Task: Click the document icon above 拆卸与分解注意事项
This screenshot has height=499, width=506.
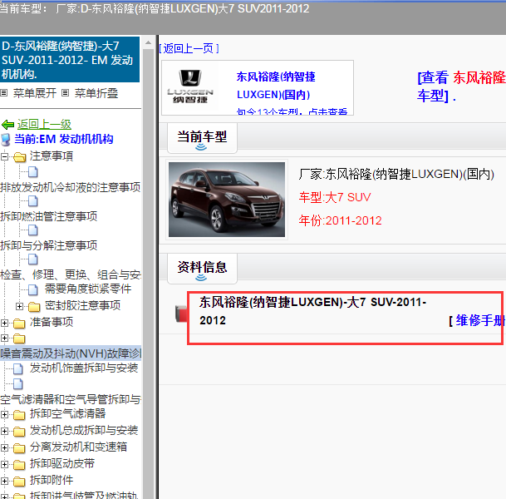Action: coord(33,230)
